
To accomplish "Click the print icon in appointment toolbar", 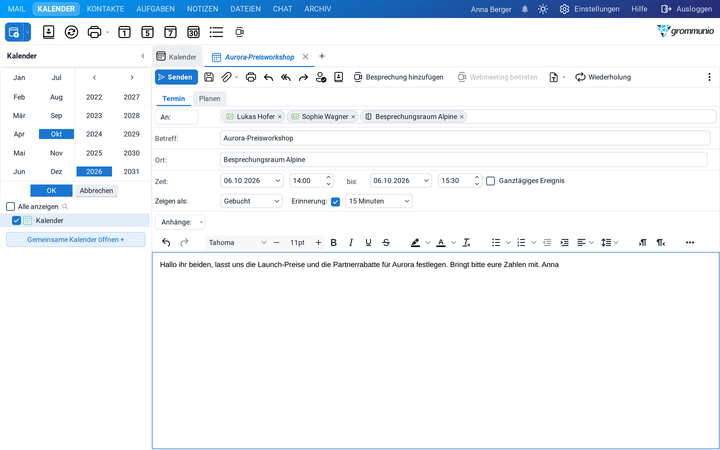I will [x=251, y=77].
